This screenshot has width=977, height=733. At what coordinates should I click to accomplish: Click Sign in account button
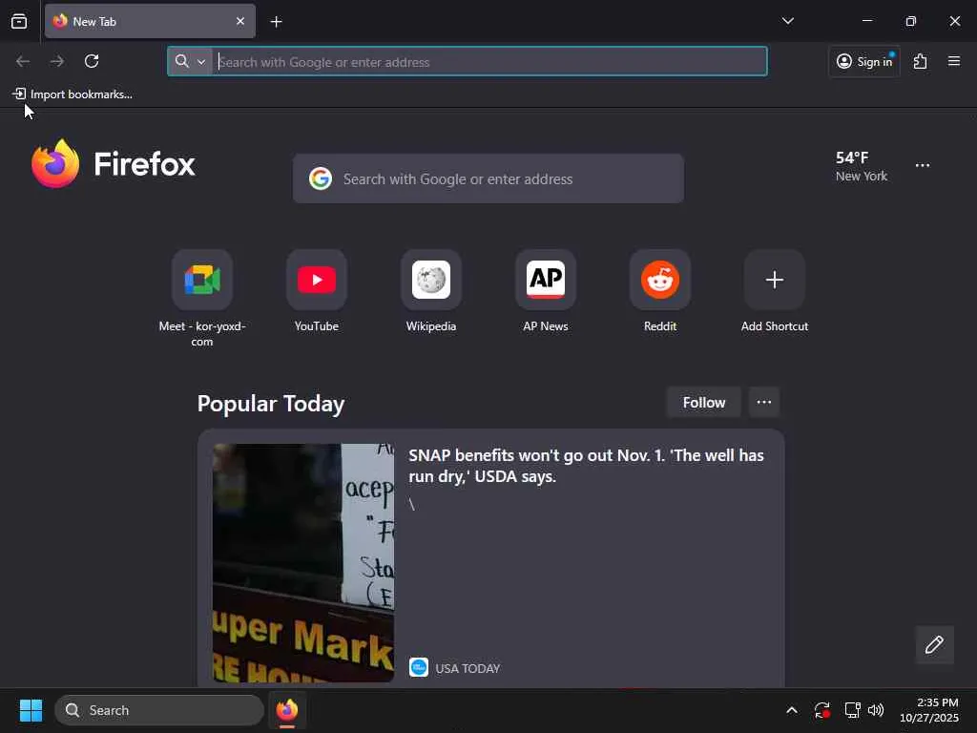point(864,61)
